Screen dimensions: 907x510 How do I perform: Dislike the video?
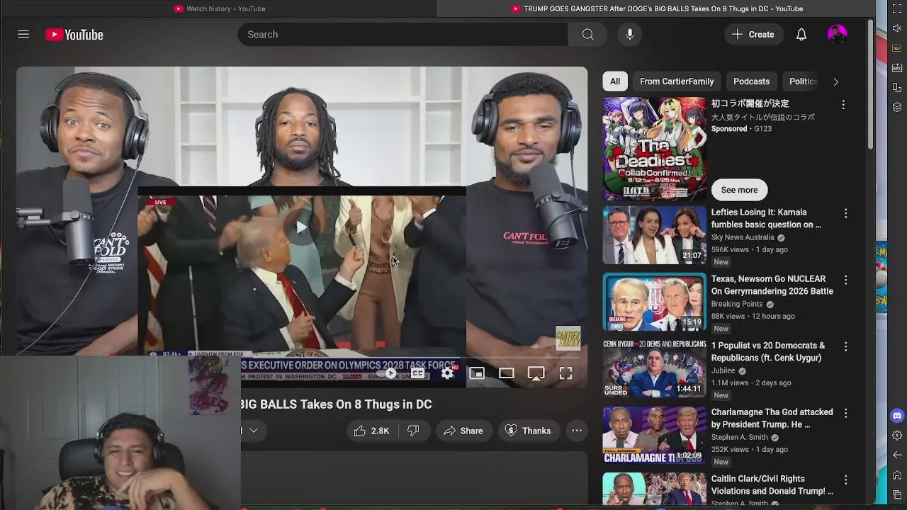(413, 431)
